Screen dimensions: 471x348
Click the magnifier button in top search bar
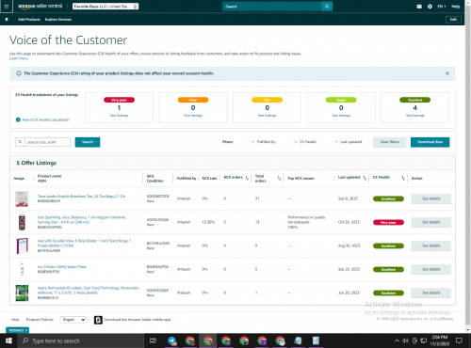[327, 7]
